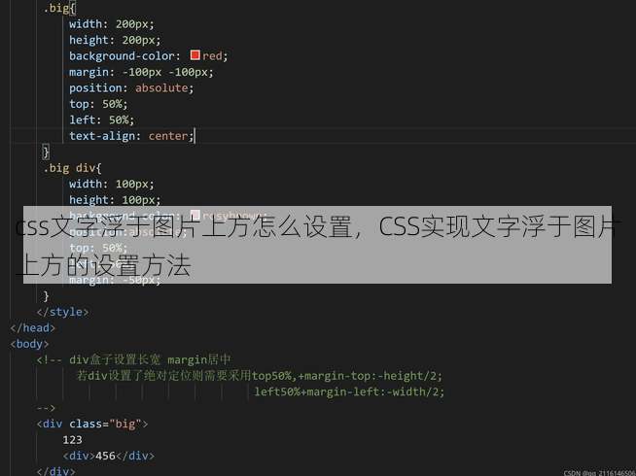Click the '<body>' tag
636x476 pixels.
(29, 344)
